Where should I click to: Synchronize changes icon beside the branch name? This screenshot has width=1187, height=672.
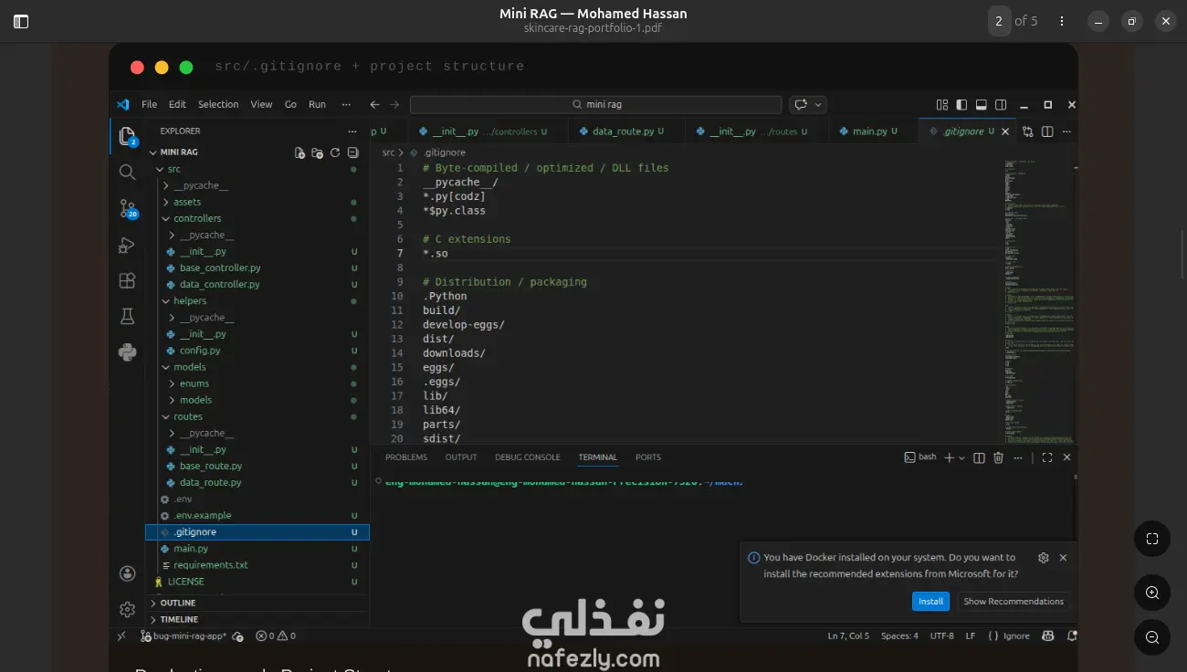[x=238, y=635]
